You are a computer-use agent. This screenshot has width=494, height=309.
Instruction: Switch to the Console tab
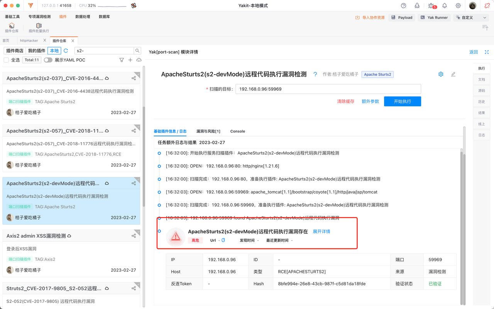click(x=238, y=131)
